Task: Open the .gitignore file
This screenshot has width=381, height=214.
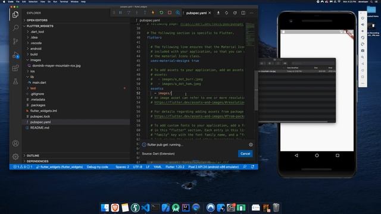Action: [x=37, y=94]
